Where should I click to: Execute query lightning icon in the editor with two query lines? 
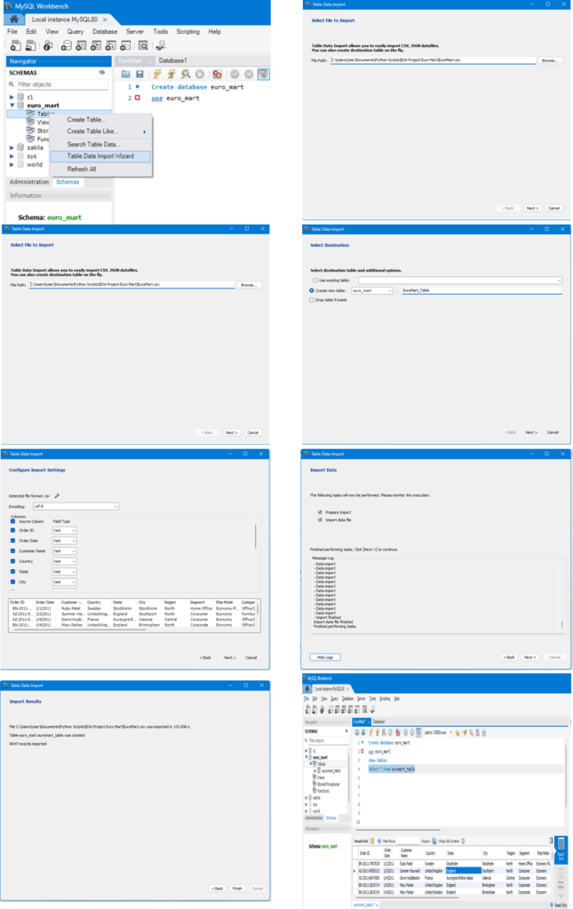[x=157, y=75]
